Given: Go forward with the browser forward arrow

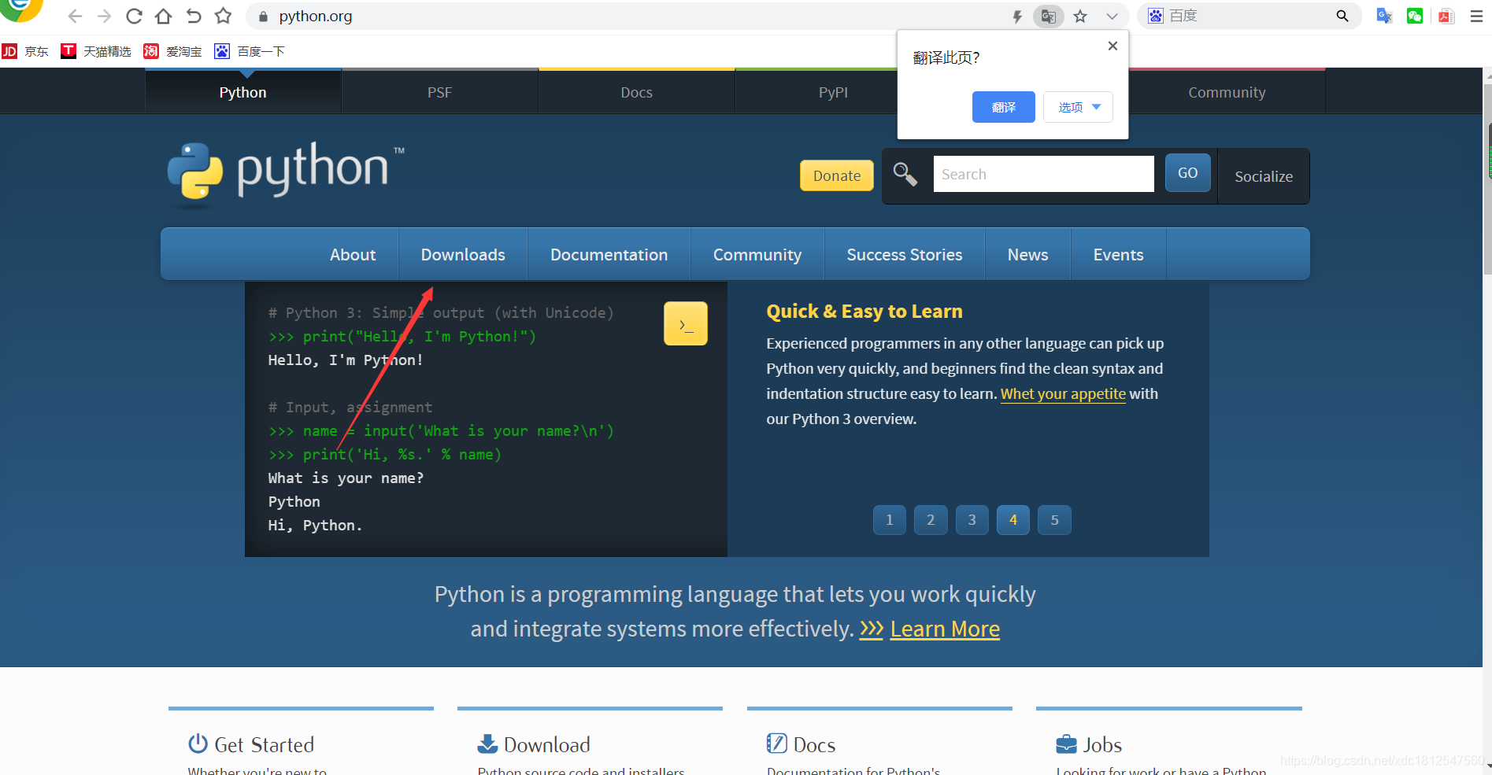Looking at the screenshot, I should click(x=104, y=16).
